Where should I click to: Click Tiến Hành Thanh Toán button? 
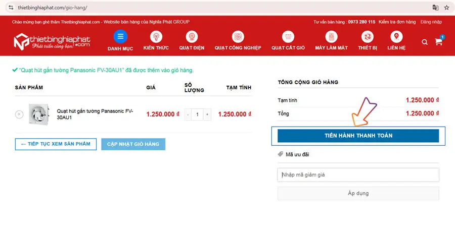358,136
